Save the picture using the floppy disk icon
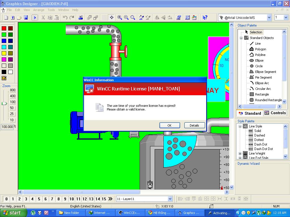This screenshot has width=290, height=217. point(26,18)
